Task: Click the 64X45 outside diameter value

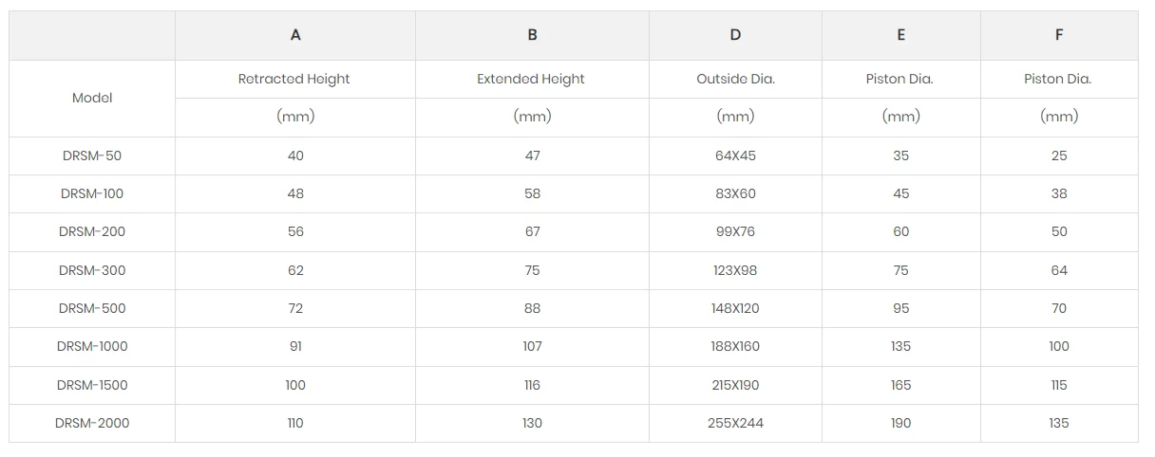Action: point(735,155)
